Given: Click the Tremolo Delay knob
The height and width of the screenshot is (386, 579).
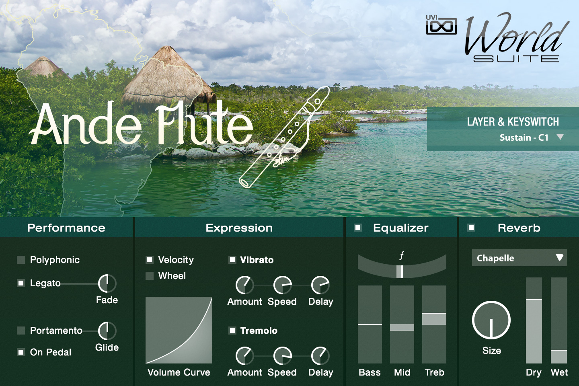Looking at the screenshot, I should (x=320, y=356).
